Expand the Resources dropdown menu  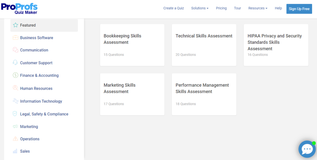coord(258,8)
